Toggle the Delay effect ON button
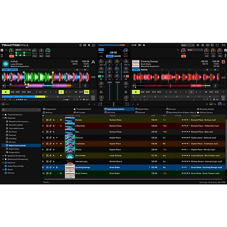 point(184,56)
